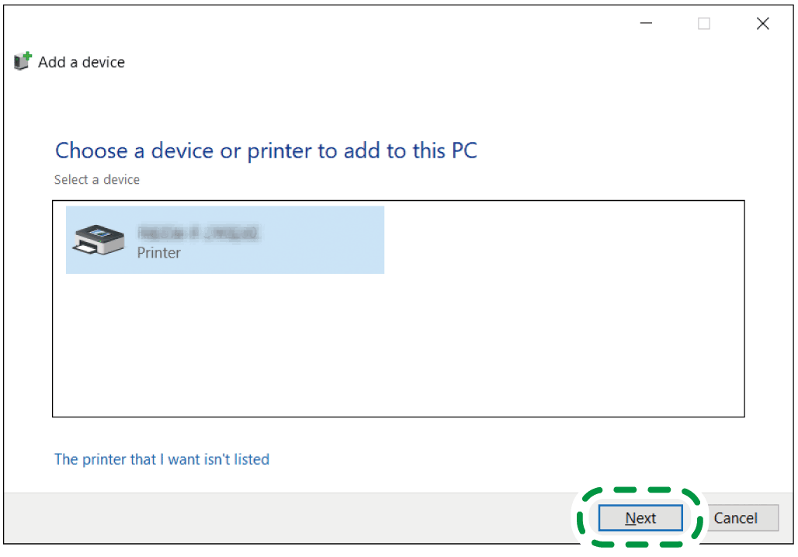Screen dimensions: 798x557
Task: Open 'The printer that I want isn't listed'
Action: 161,459
